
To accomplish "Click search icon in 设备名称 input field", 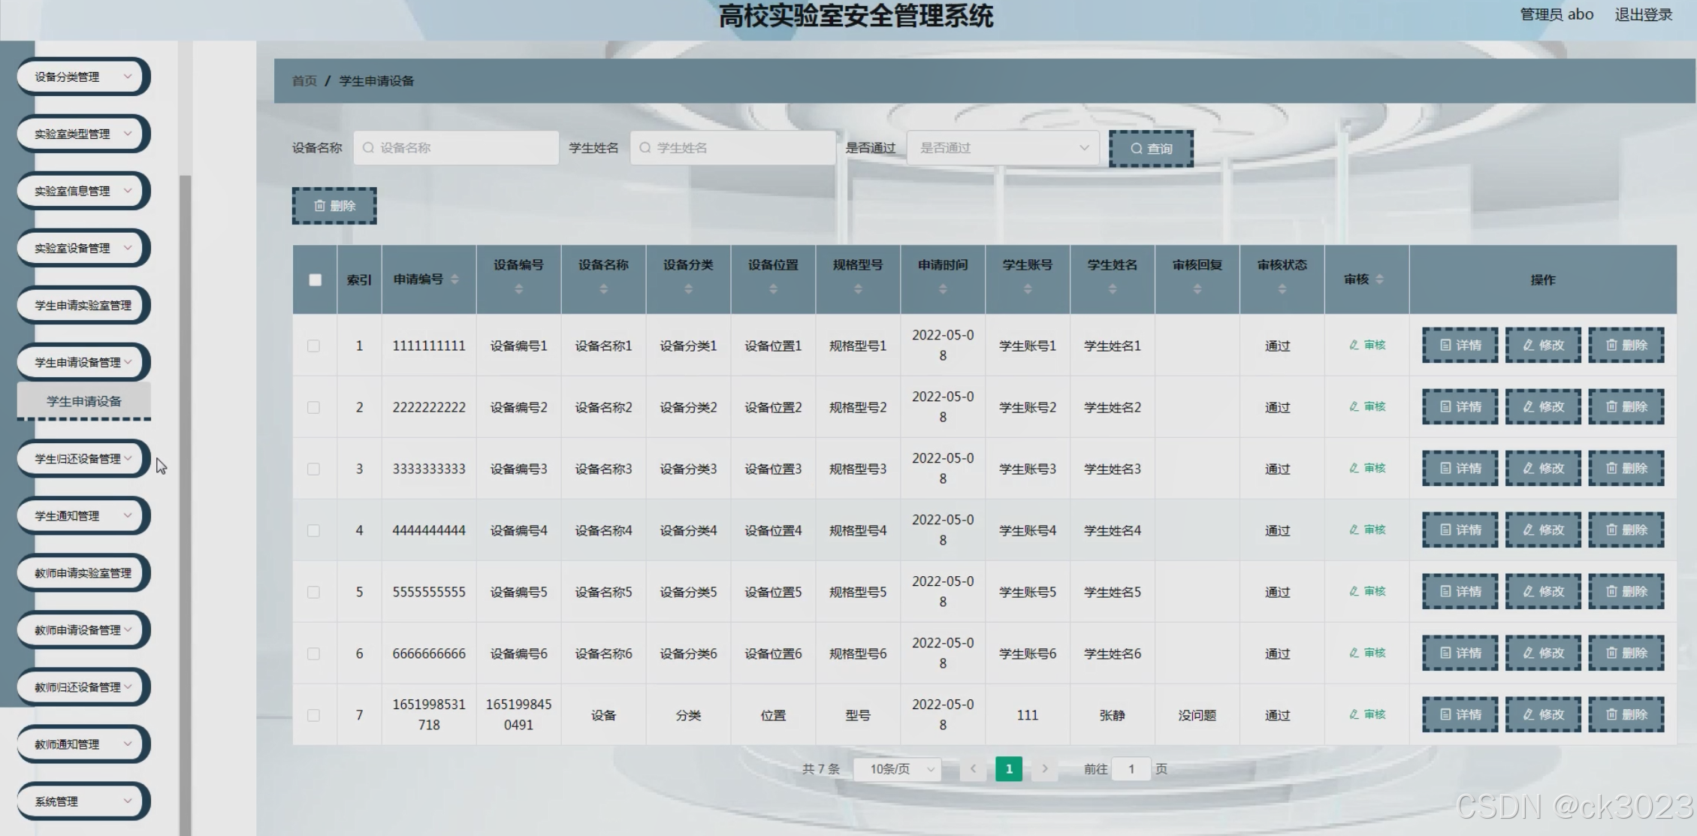I will point(368,148).
